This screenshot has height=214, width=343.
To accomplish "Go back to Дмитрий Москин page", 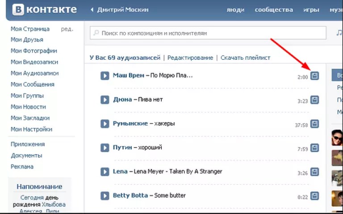I will 122,10.
